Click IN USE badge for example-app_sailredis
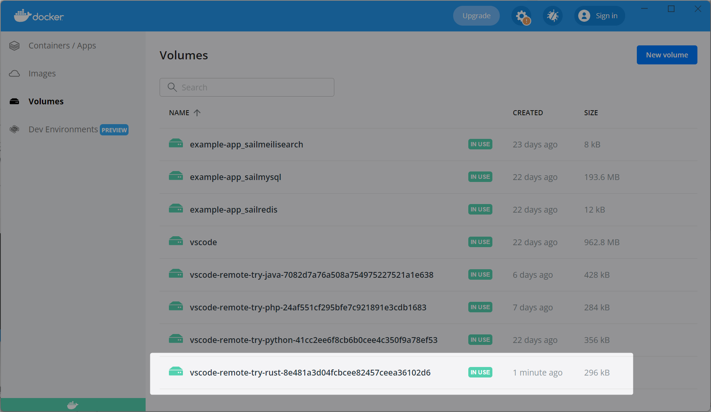Screen dimensions: 711x412 (x=480, y=209)
